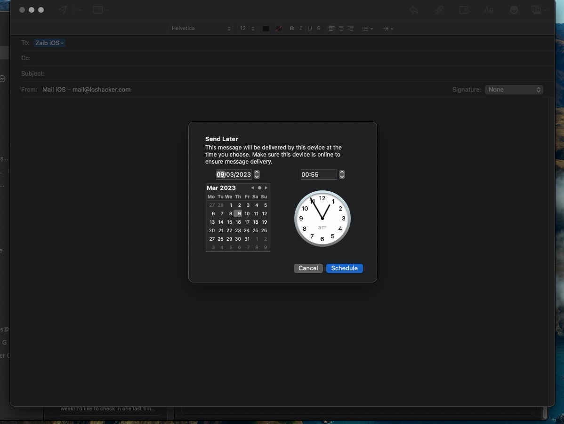Image resolution: width=564 pixels, height=424 pixels.
Task: Center align text
Action: coord(341,28)
